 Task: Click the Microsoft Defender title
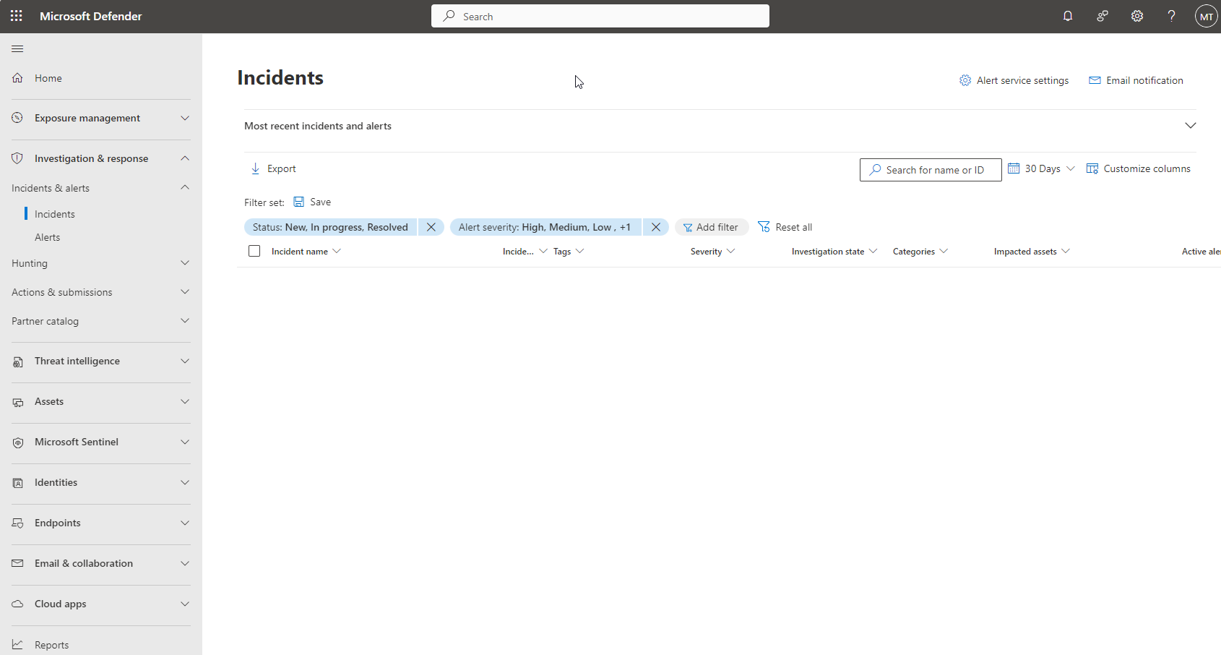coord(91,16)
